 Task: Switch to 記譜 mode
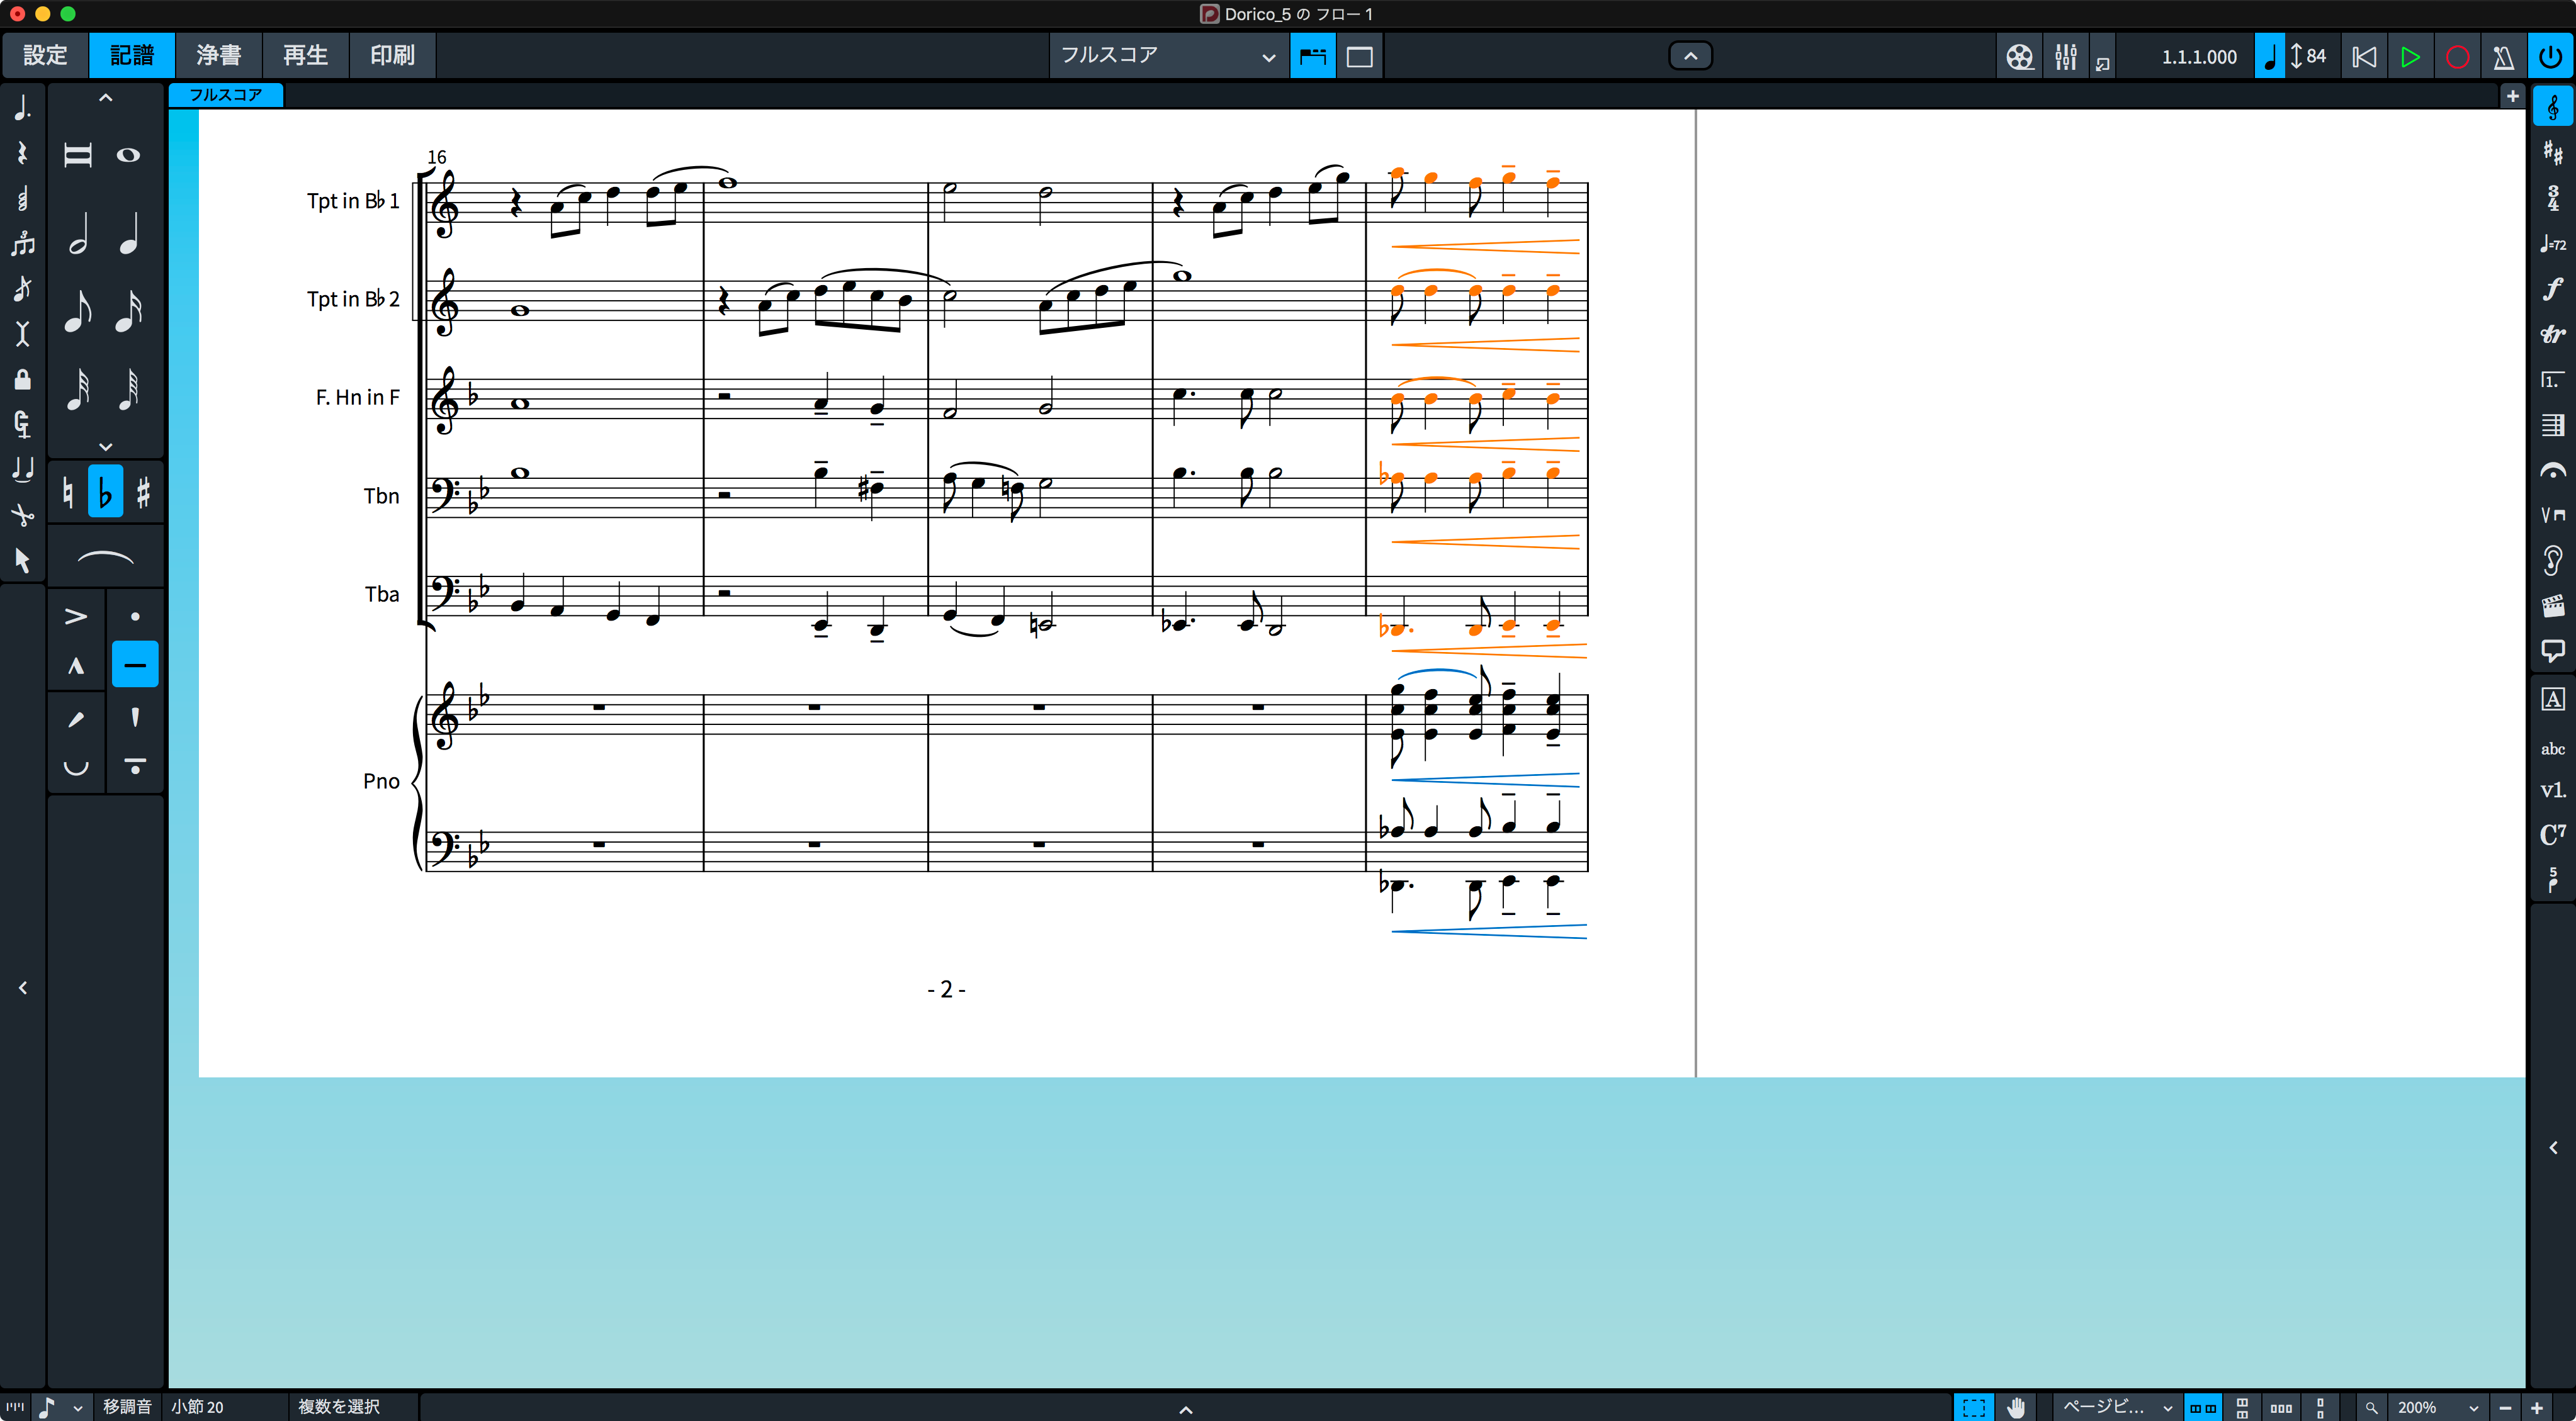(x=132, y=55)
